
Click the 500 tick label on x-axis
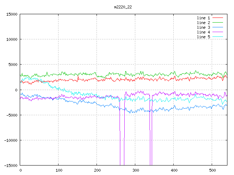(x=212, y=170)
